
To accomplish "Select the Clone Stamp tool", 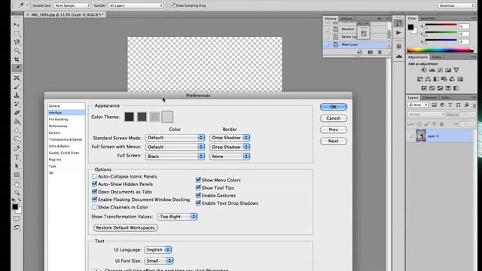I will [x=17, y=96].
